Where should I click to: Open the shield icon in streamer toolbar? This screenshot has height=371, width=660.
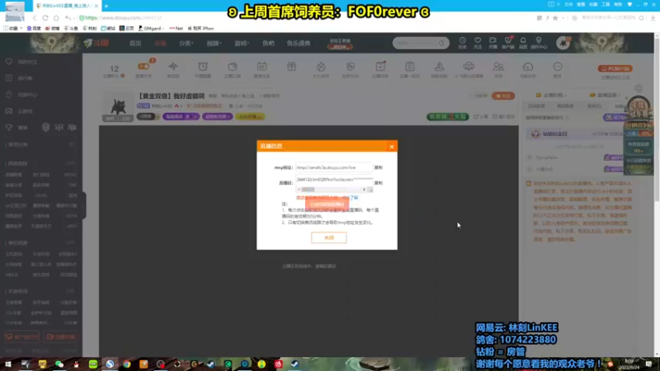coord(350,67)
